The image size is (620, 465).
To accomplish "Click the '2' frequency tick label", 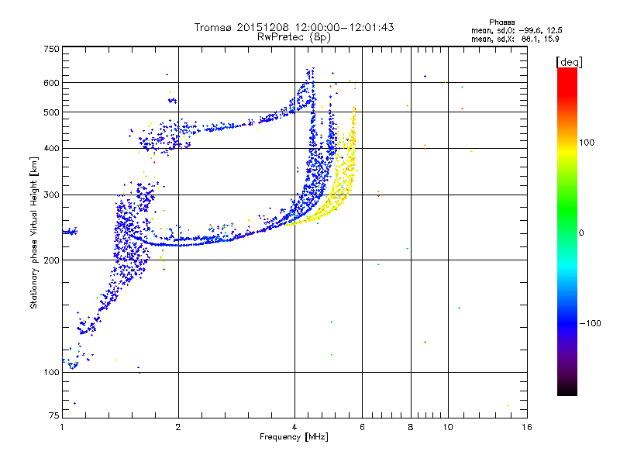I will [x=178, y=427].
